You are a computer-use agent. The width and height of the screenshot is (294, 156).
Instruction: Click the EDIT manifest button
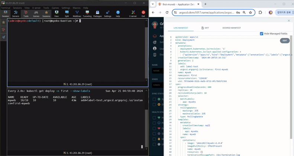[x=285, y=41]
